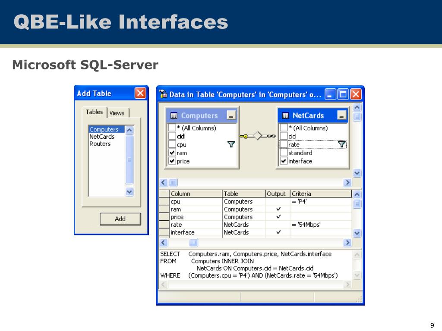Maximize the Data in Table window
This screenshot has width=442, height=331.
(343, 94)
